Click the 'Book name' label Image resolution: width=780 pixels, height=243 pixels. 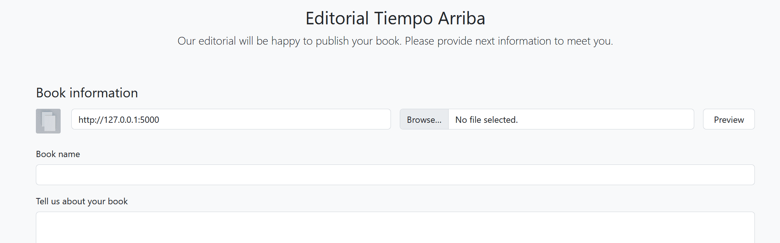58,154
